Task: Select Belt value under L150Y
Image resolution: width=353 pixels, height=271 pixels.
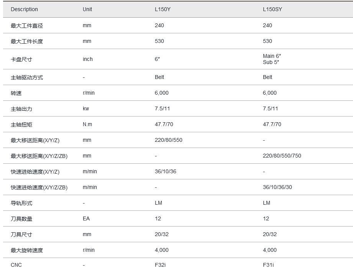Action: (x=159, y=77)
